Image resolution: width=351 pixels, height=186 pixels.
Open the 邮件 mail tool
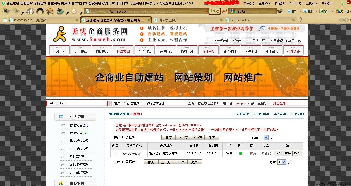[x=292, y=11]
